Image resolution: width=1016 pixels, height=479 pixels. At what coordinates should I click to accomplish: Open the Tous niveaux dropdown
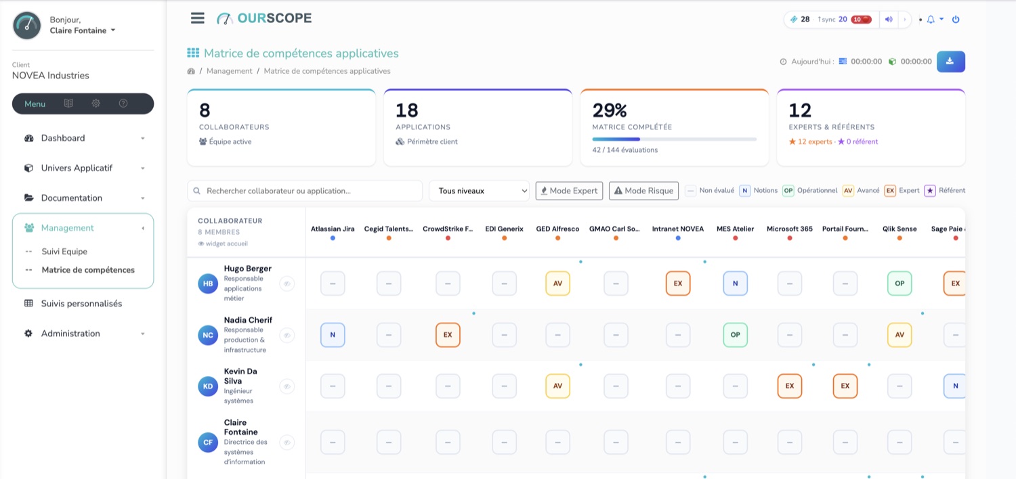(x=479, y=191)
